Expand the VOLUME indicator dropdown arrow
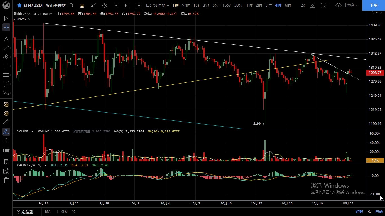Viewport: 385px width, 216px height. coord(32,131)
